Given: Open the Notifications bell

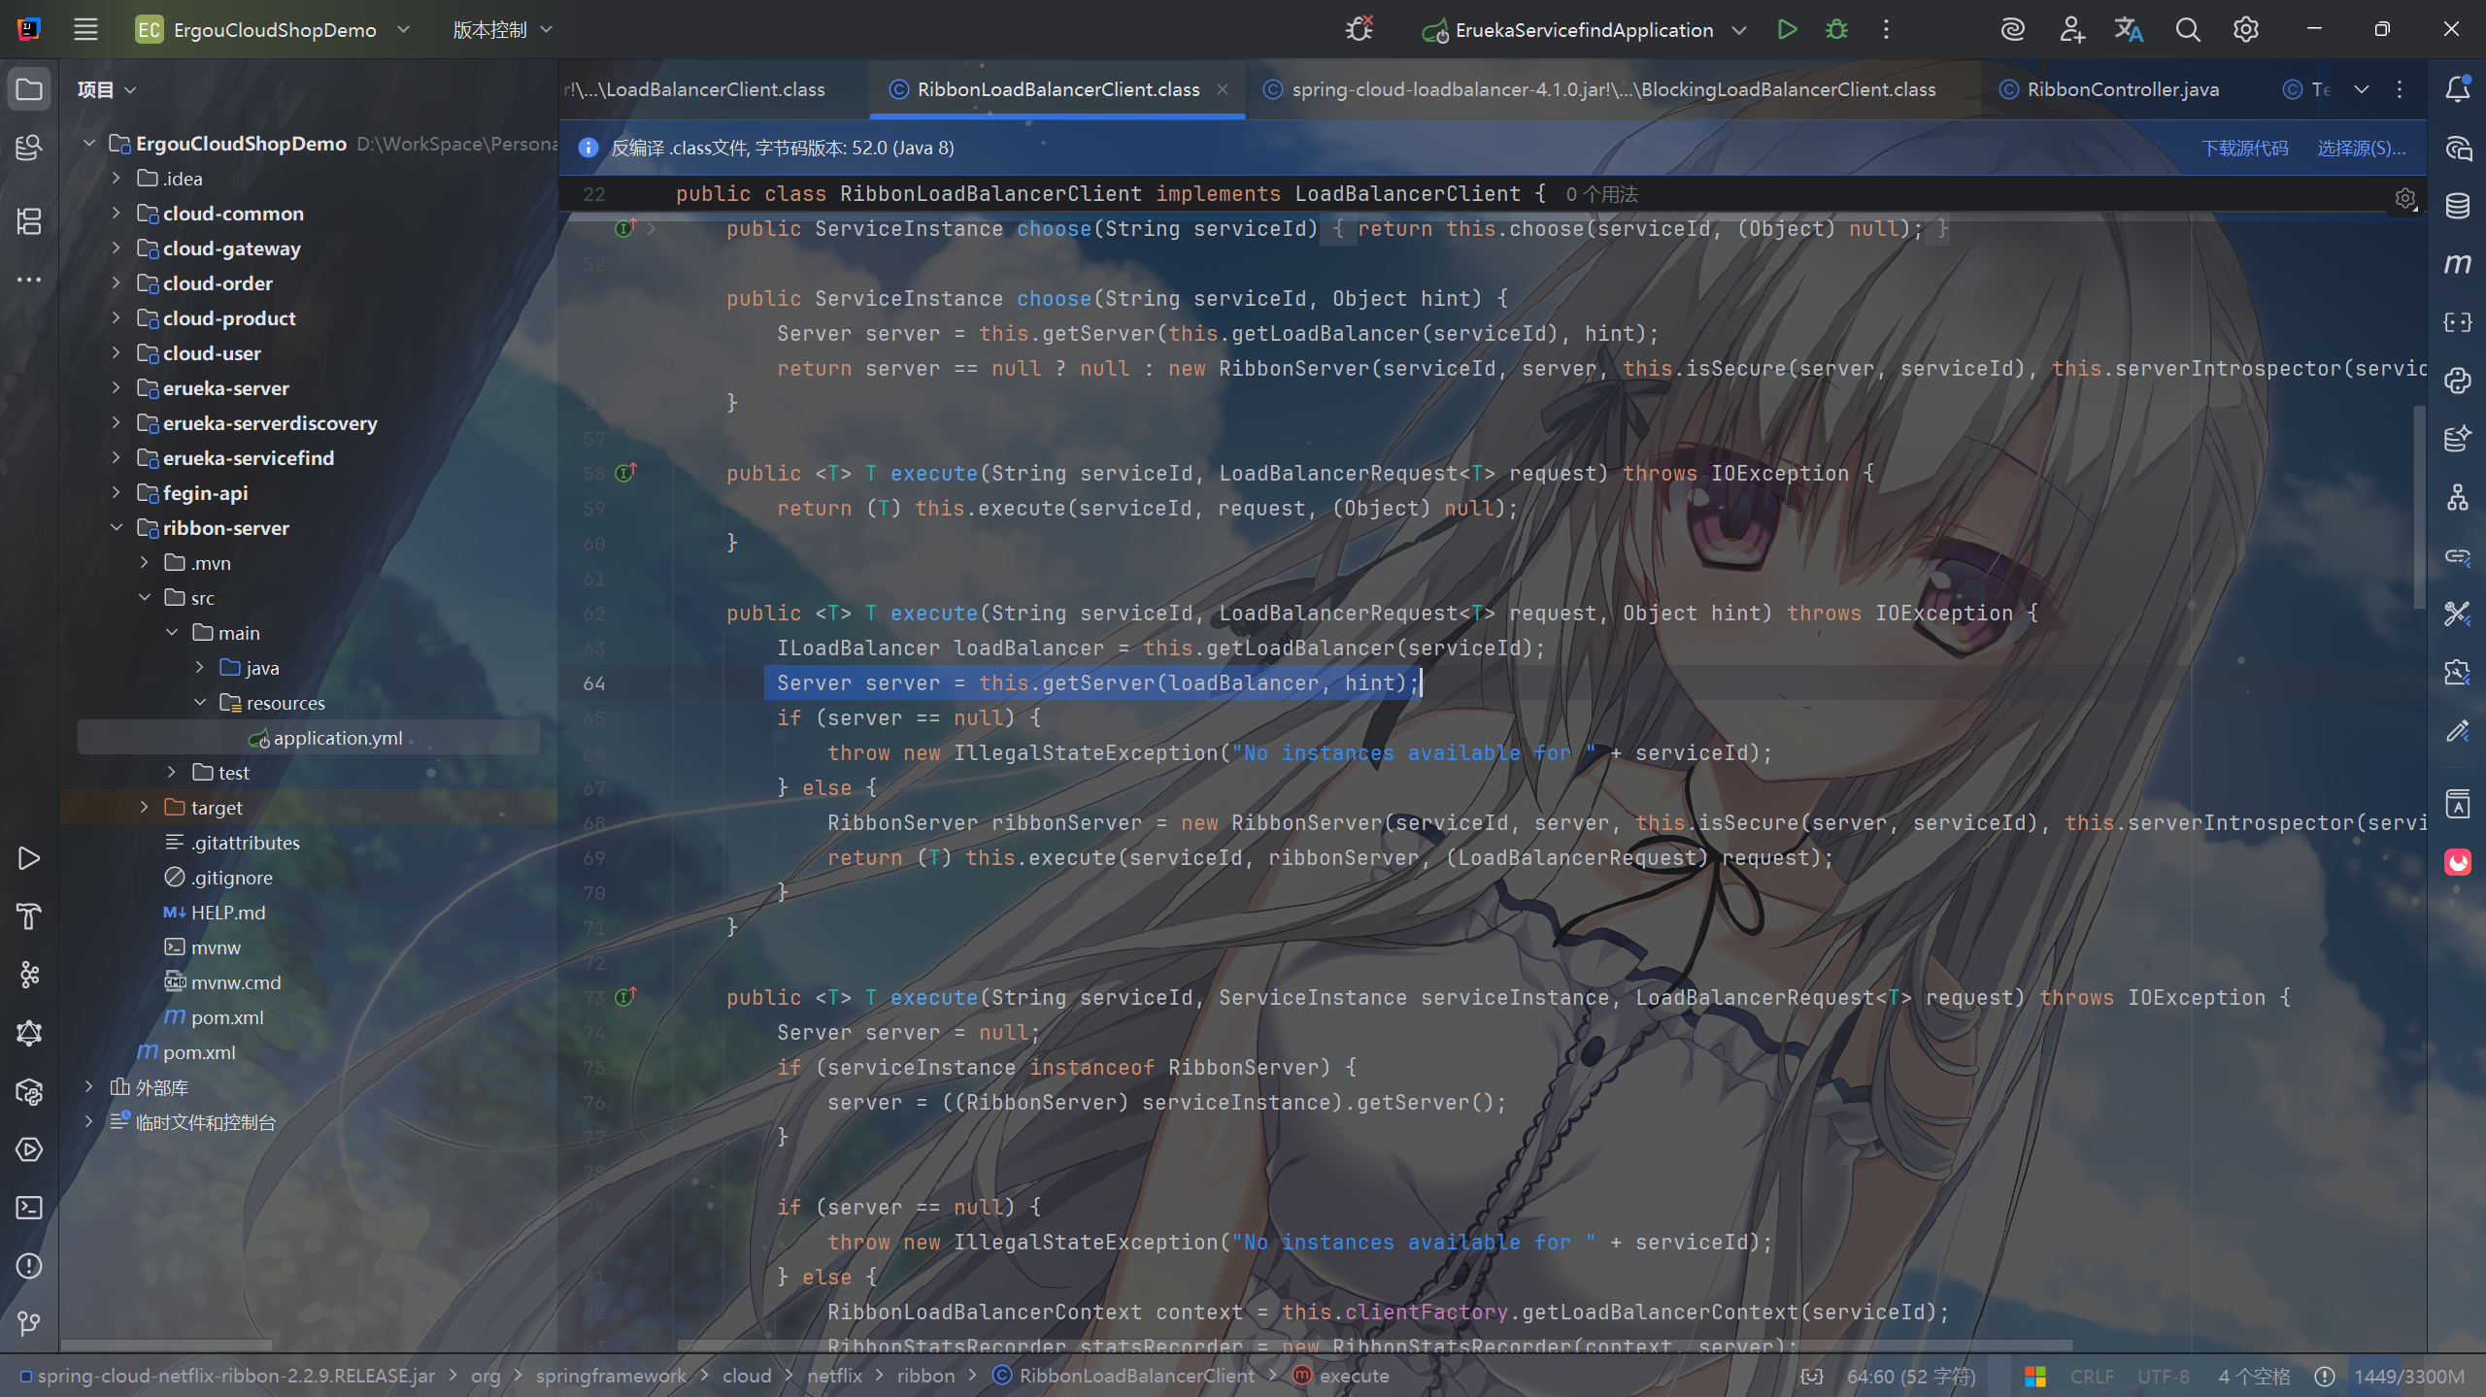Looking at the screenshot, I should 2458,89.
